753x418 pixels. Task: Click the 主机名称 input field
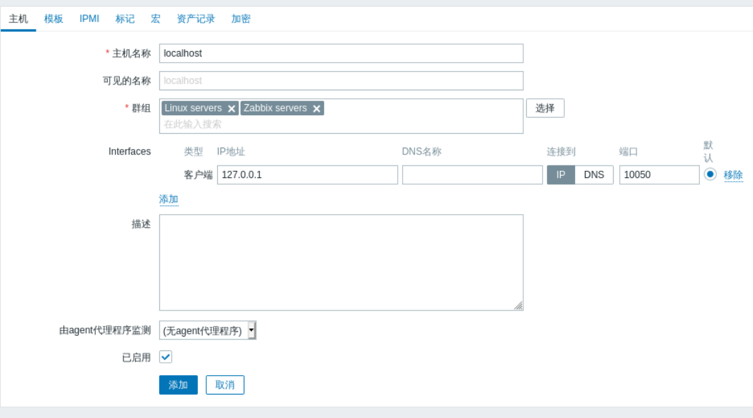(341, 53)
